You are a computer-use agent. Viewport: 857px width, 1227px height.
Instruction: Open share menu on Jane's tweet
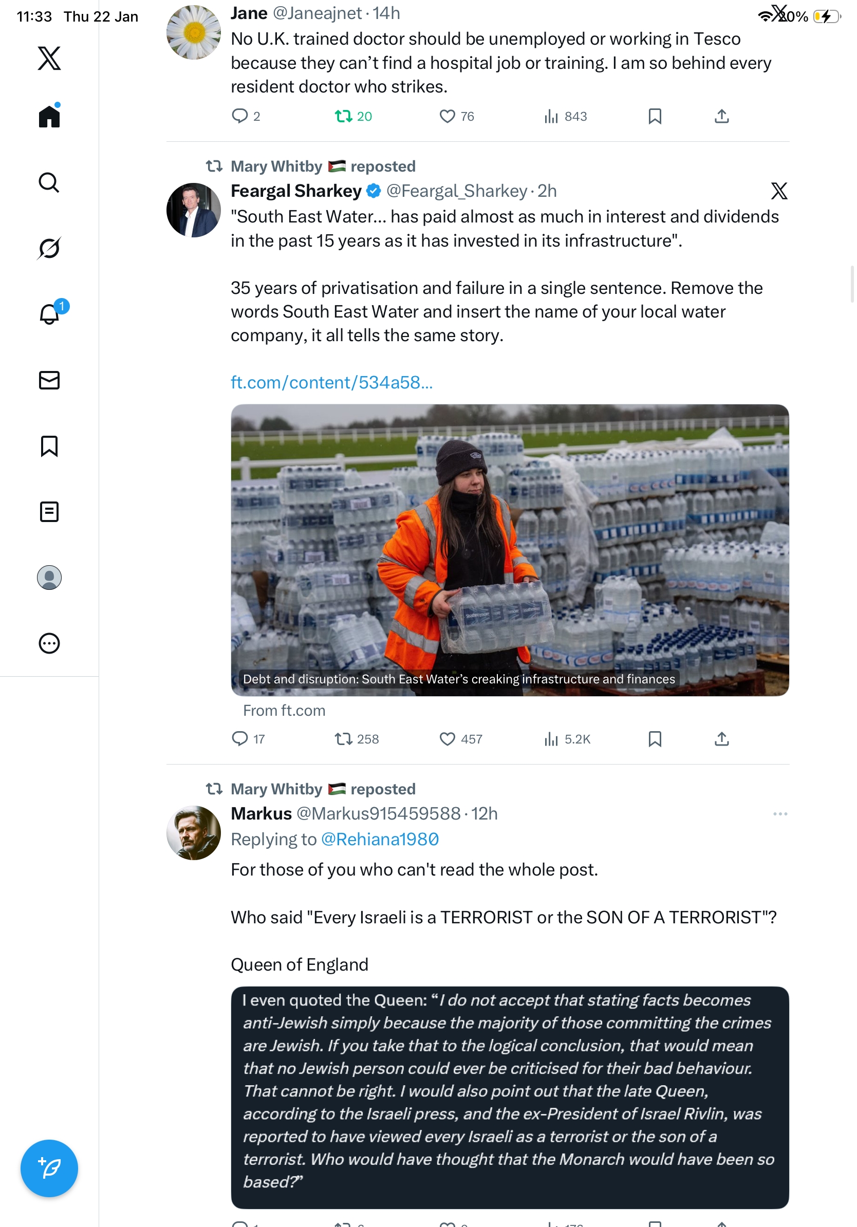721,116
